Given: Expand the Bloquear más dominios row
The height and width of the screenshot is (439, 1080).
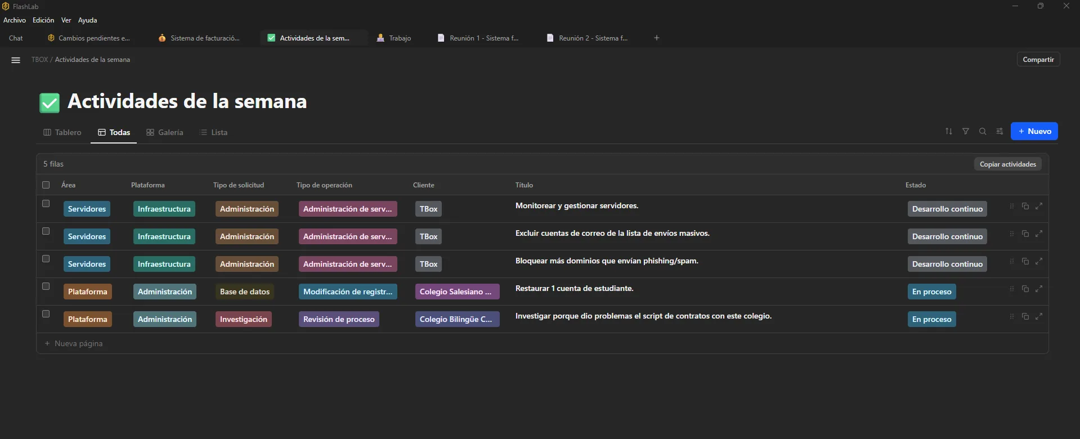Looking at the screenshot, I should pyautogui.click(x=1039, y=261).
